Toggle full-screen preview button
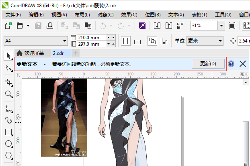Screen dimensions: 250x166 pos(232,26)
